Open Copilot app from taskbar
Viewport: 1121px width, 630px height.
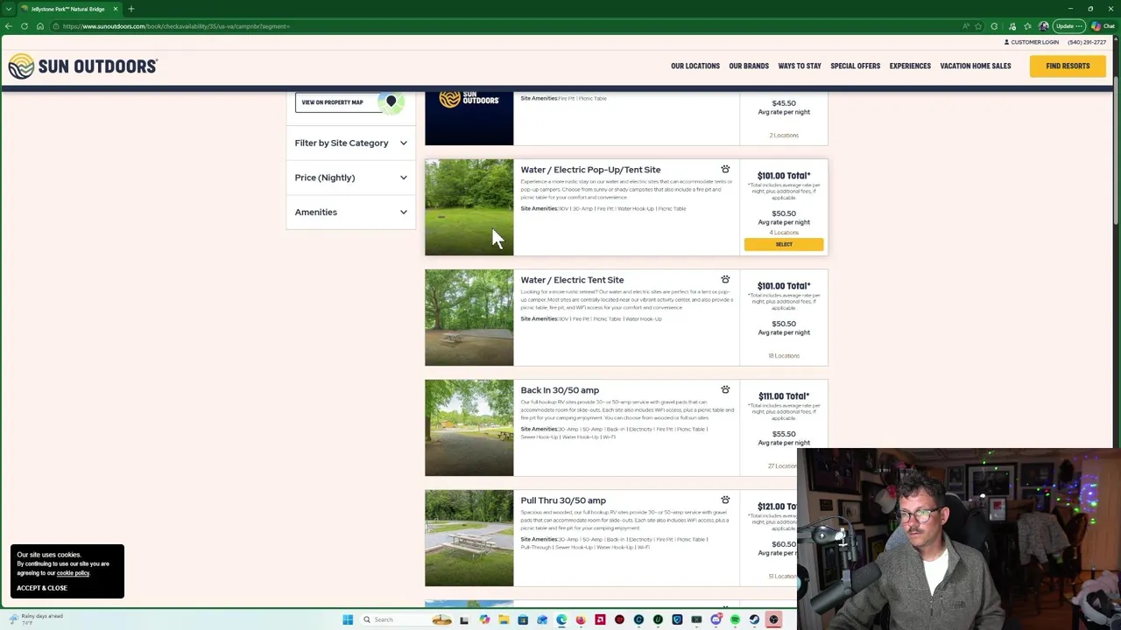[484, 619]
